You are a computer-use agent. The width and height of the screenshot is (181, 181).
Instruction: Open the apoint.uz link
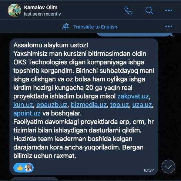27,113
